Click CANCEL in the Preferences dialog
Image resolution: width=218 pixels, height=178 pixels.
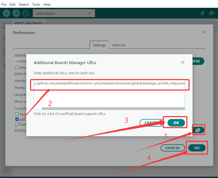pos(173,148)
